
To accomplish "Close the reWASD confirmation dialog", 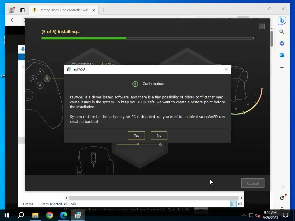I will [x=226, y=69].
